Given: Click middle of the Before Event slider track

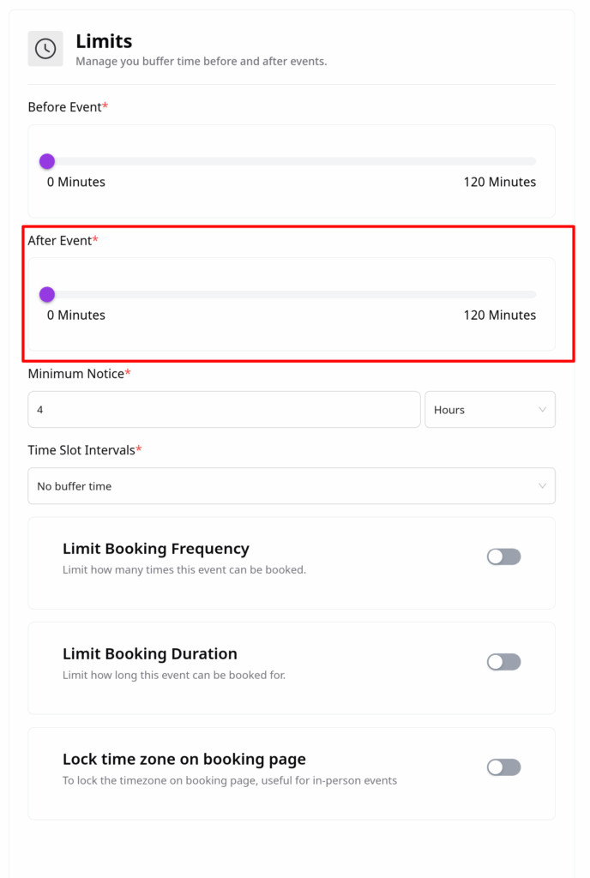Looking at the screenshot, I should 292,161.
